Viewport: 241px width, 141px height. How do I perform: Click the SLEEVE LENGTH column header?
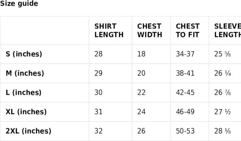tap(227, 31)
